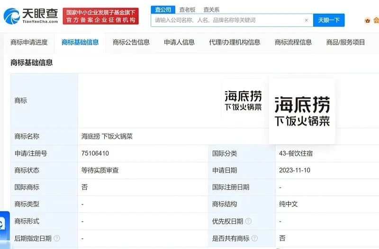Click the TianYanCha logo
The image size is (379, 249).
coord(31,16)
